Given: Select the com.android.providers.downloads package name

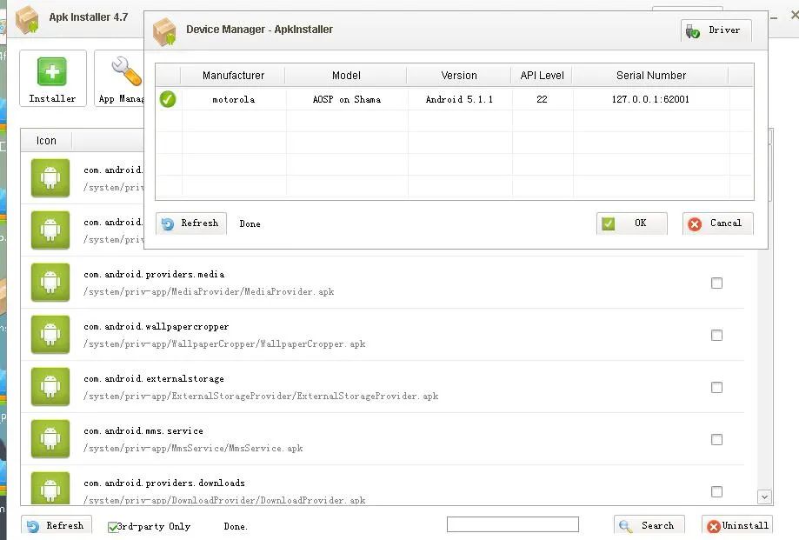Looking at the screenshot, I should coord(164,483).
